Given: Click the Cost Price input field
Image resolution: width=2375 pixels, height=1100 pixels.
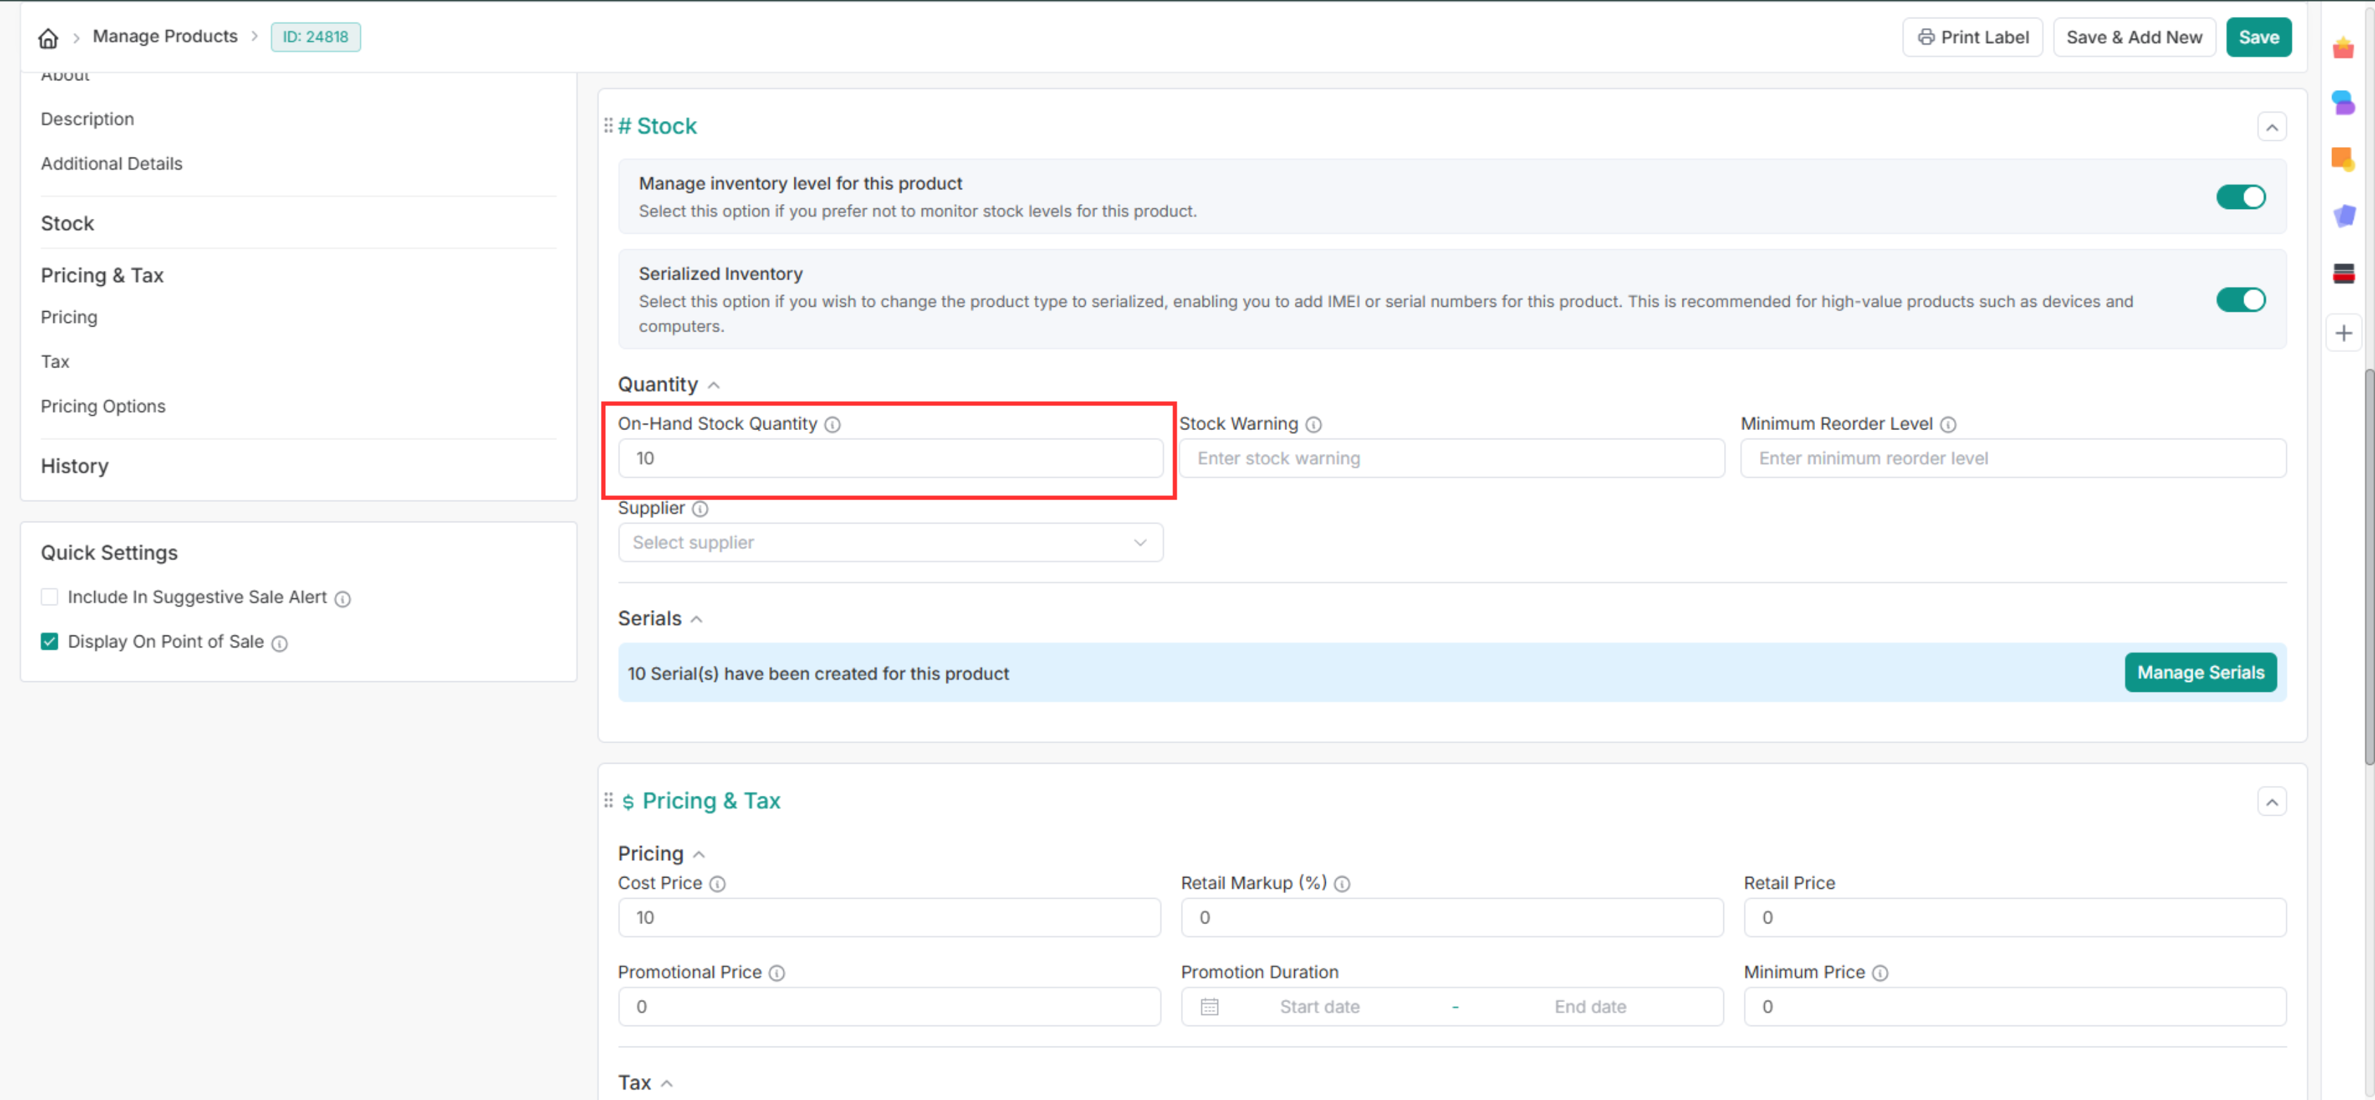Looking at the screenshot, I should pos(889,918).
